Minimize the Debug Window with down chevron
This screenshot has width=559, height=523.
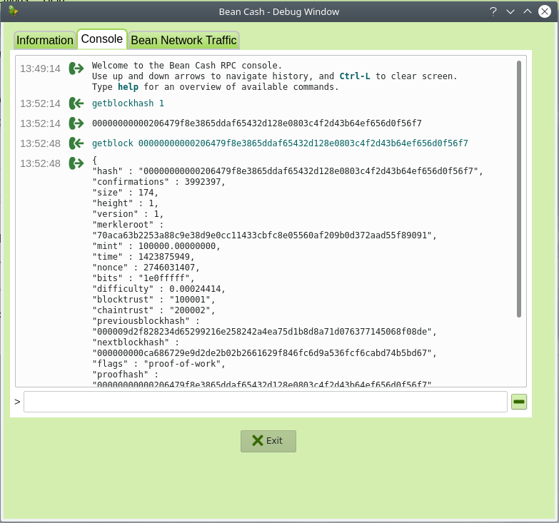510,11
